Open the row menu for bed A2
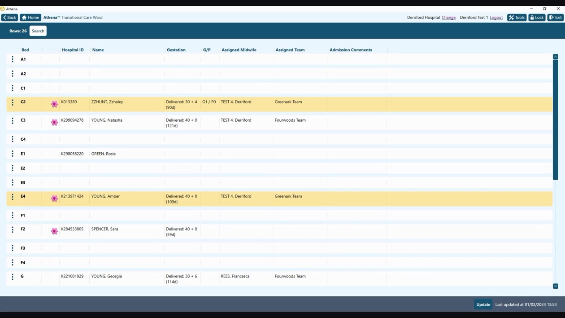 (13, 74)
